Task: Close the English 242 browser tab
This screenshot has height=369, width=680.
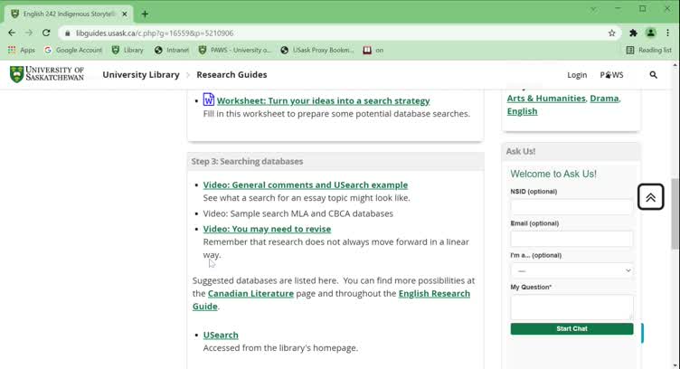Action: click(125, 14)
